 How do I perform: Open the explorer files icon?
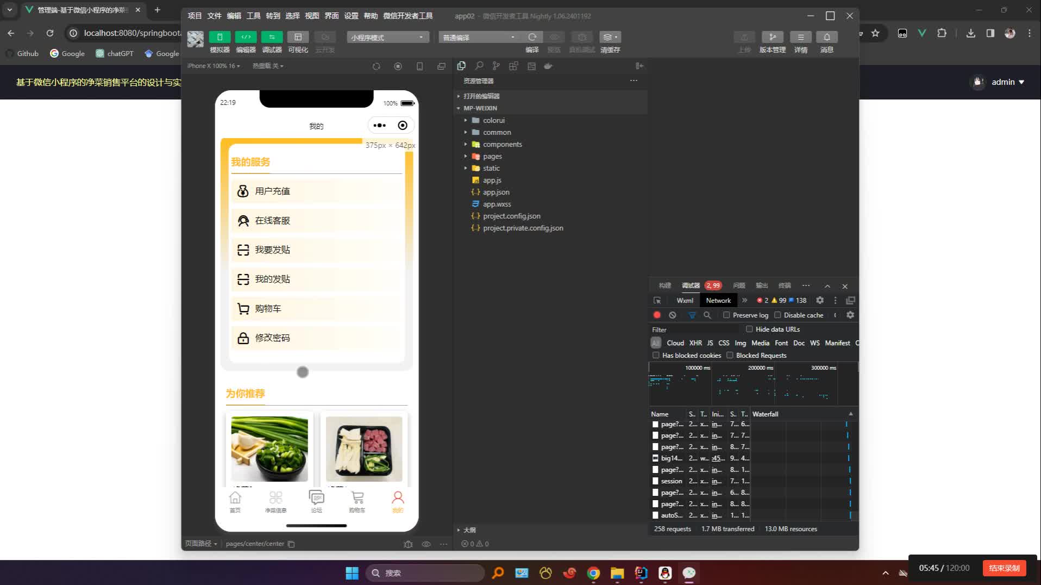[461, 66]
